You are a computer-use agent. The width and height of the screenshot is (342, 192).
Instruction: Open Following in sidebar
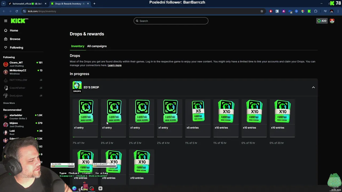[x=16, y=47]
